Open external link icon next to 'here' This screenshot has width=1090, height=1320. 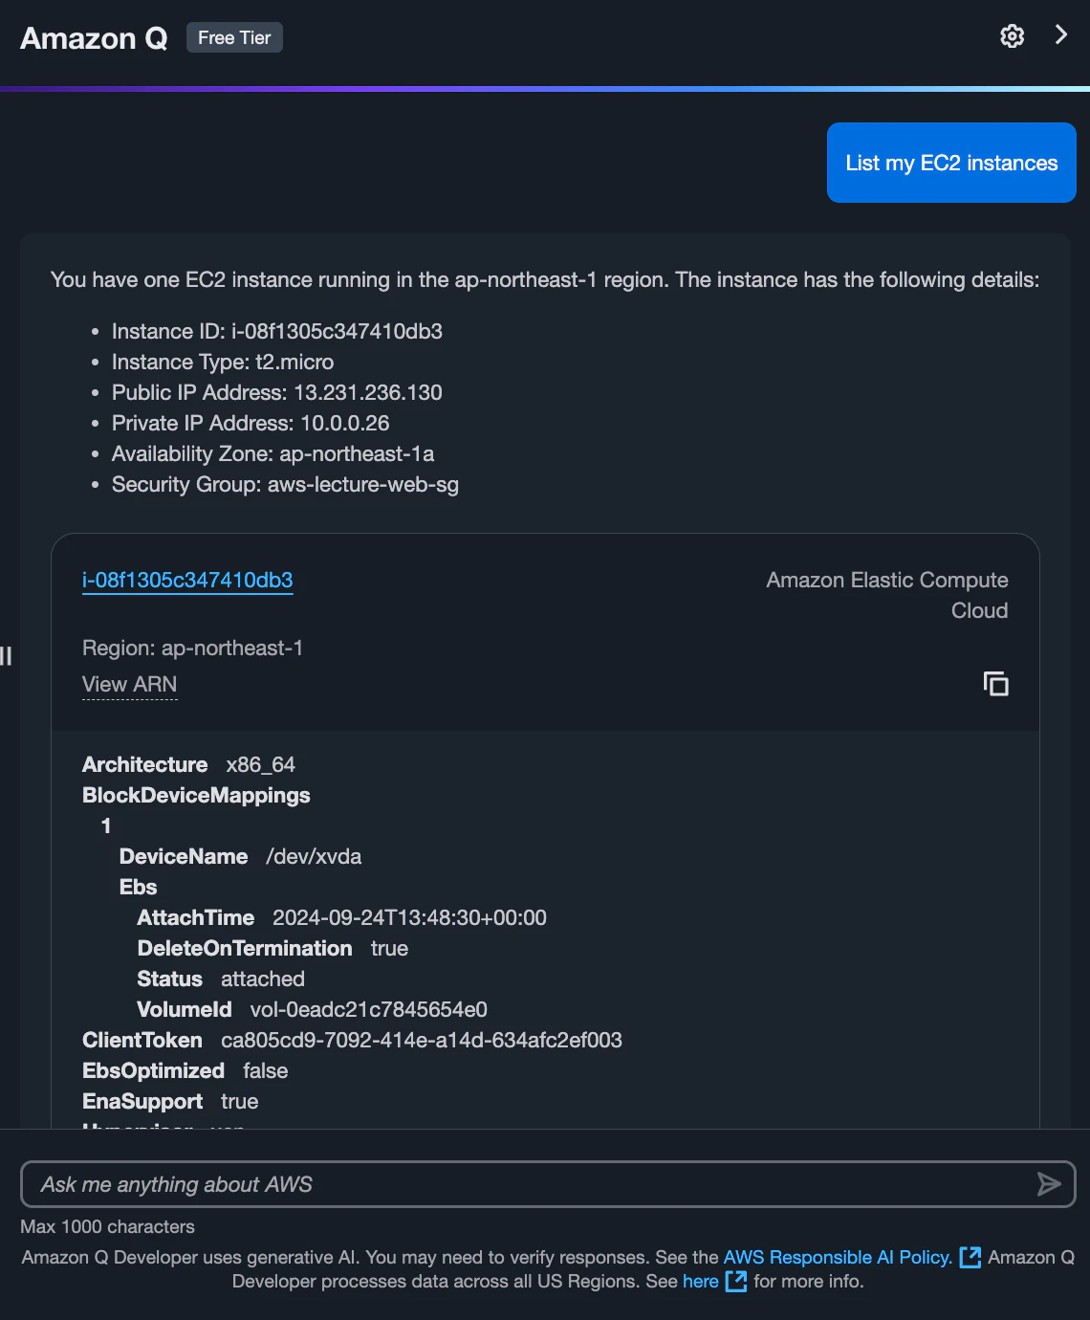click(x=736, y=1282)
